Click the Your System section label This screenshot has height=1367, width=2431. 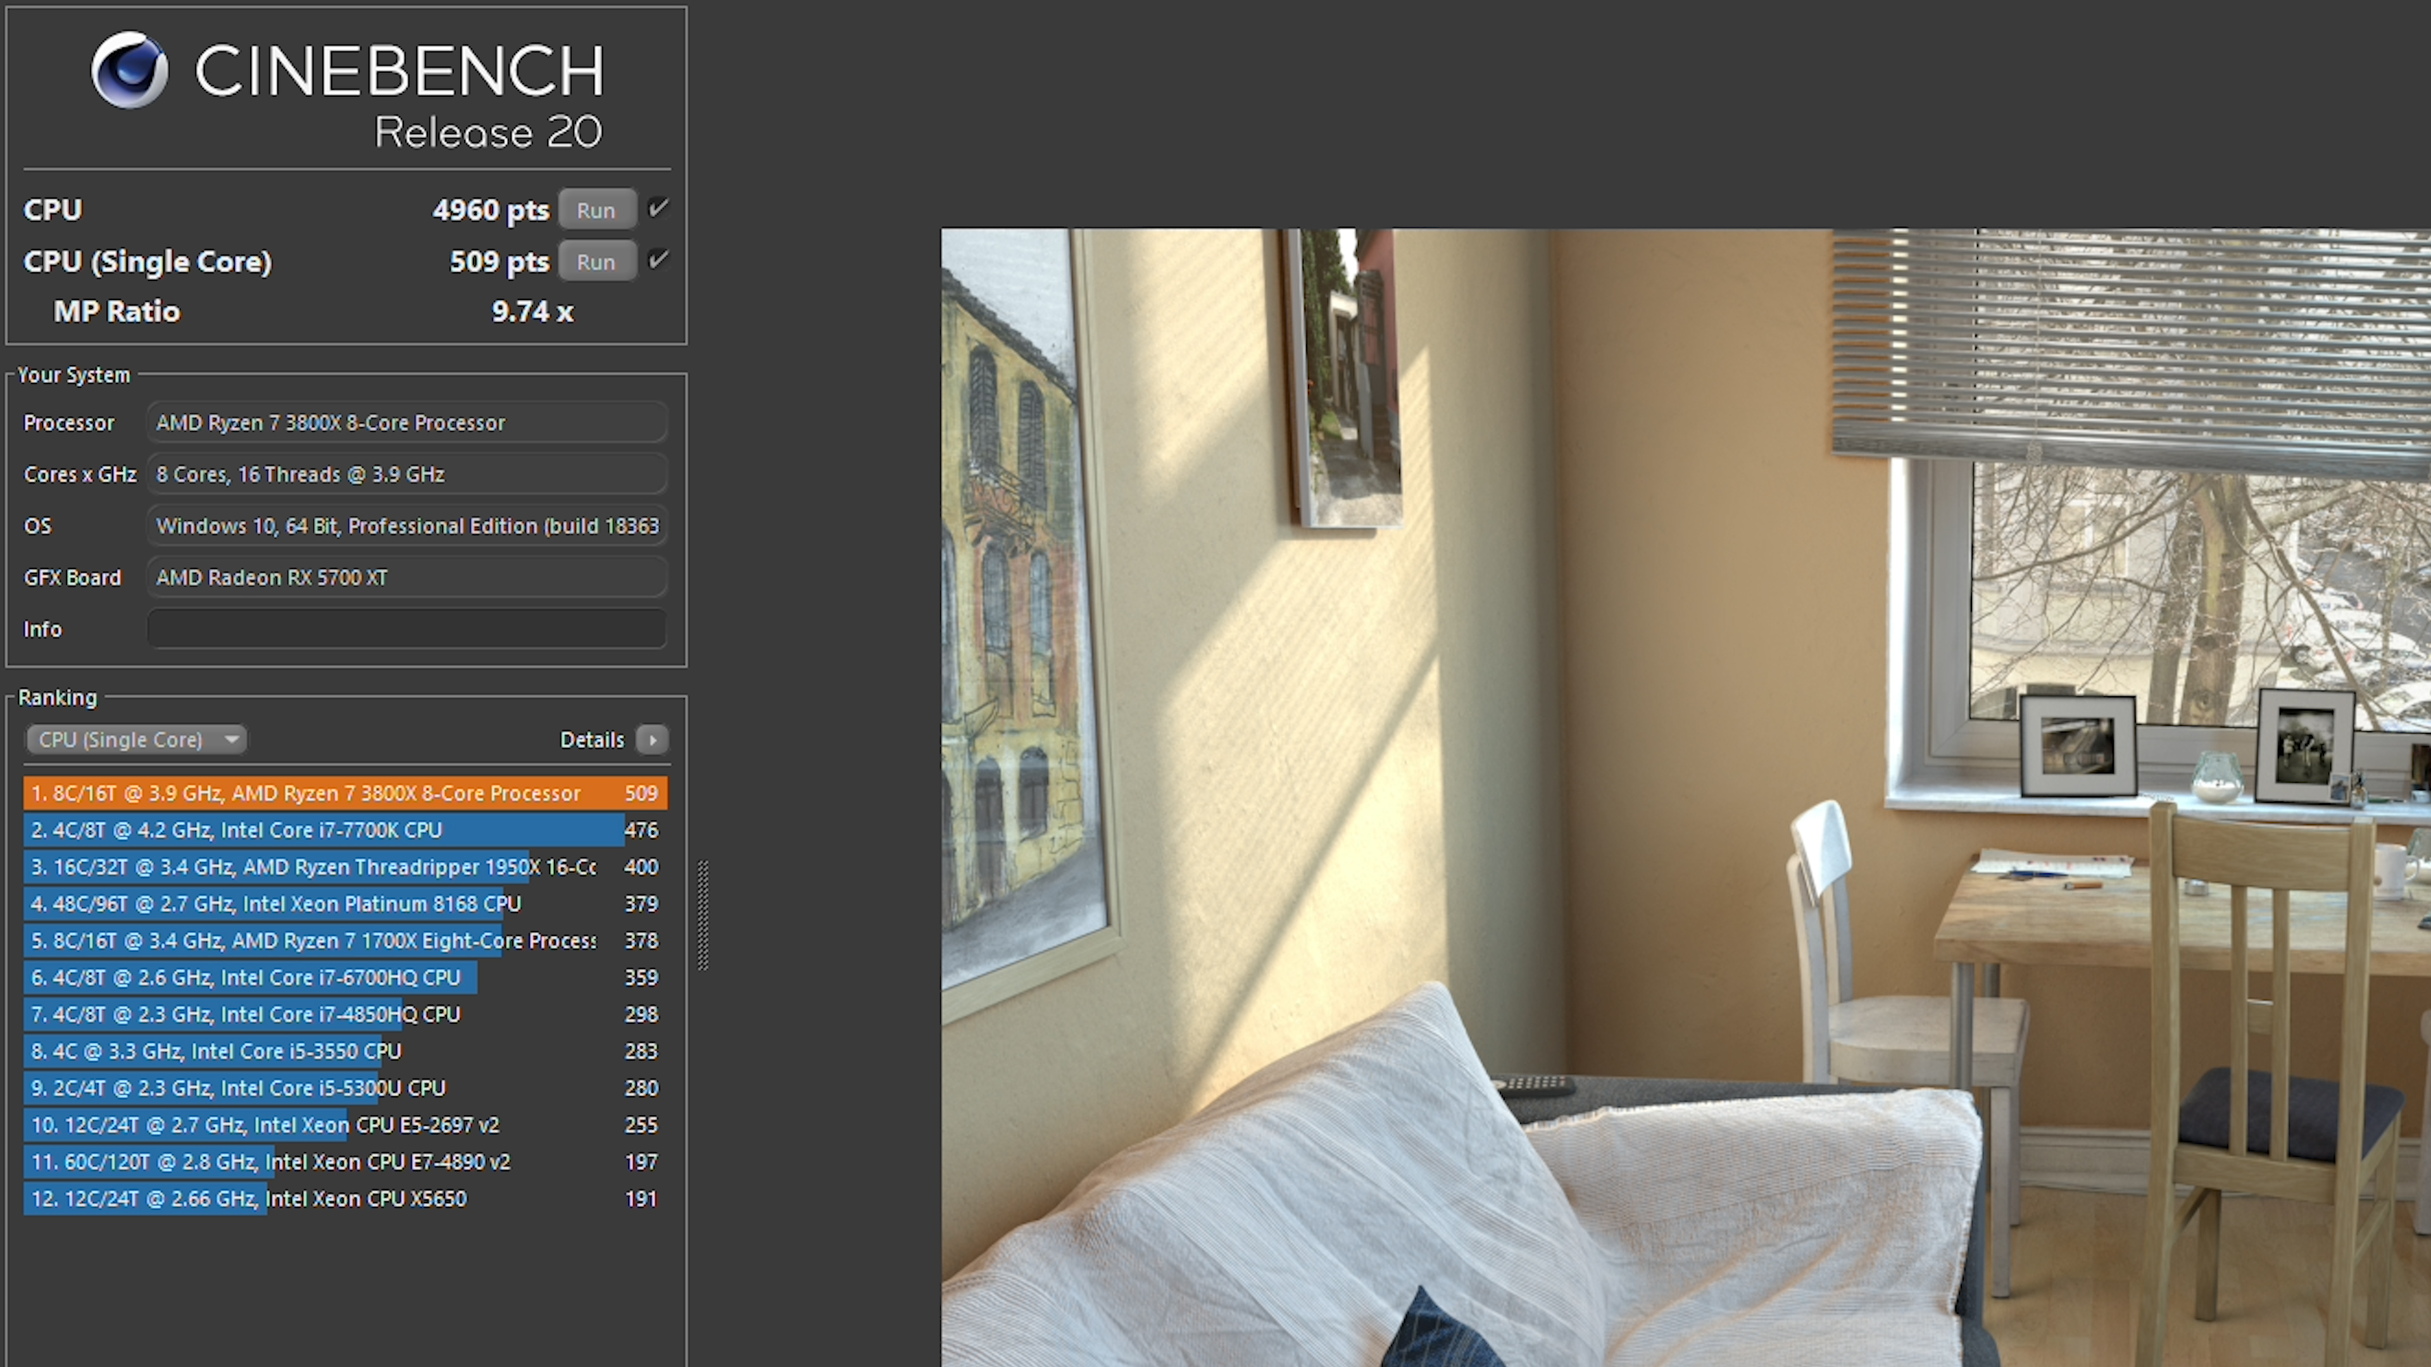click(73, 375)
